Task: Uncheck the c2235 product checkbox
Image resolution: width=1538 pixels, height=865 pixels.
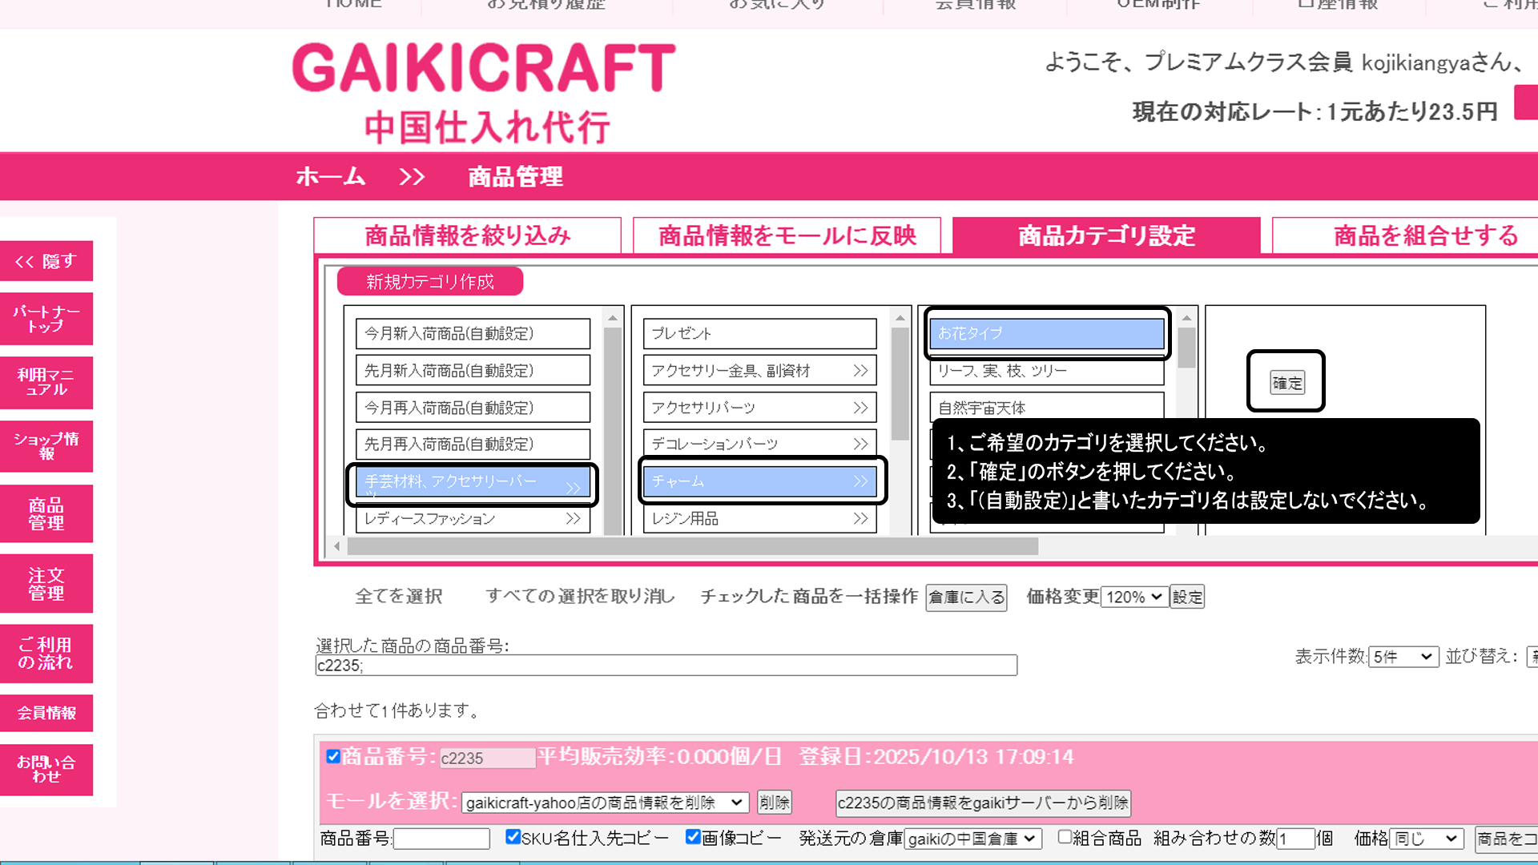Action: click(x=333, y=756)
